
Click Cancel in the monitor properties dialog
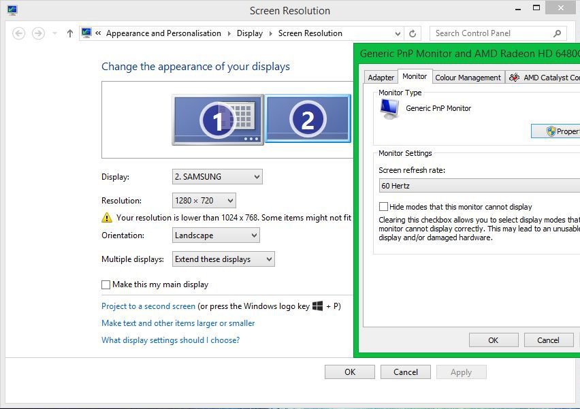(x=548, y=340)
